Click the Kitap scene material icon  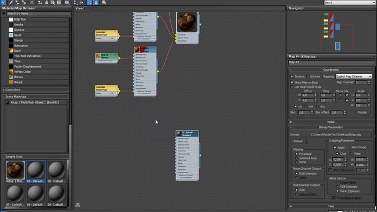[x=8, y=102]
